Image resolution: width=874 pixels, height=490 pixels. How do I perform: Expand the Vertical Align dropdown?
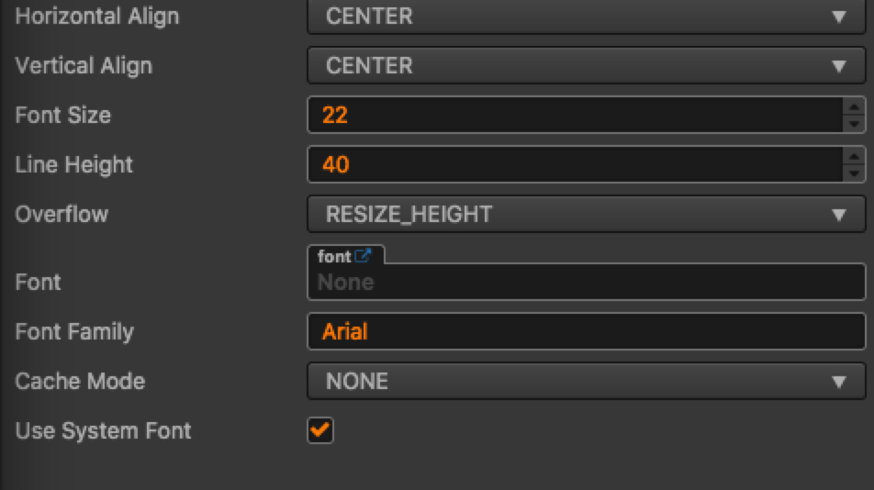(586, 66)
